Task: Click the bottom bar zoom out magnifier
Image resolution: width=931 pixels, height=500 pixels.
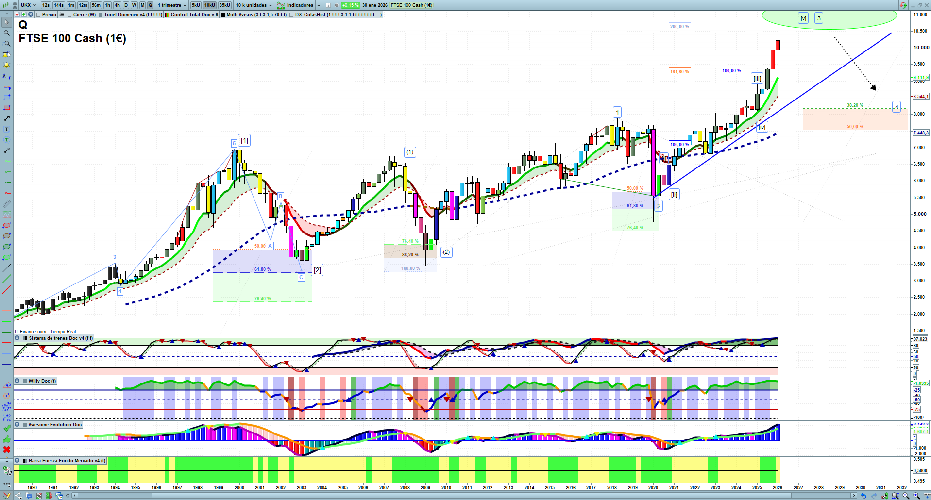Action: [906, 496]
